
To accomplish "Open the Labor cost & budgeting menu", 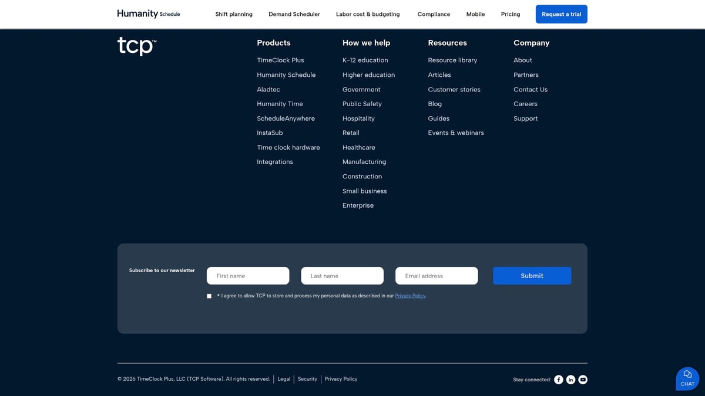I will point(368,14).
